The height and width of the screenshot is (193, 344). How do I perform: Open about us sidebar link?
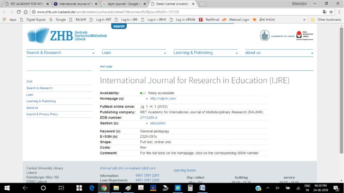32,108
